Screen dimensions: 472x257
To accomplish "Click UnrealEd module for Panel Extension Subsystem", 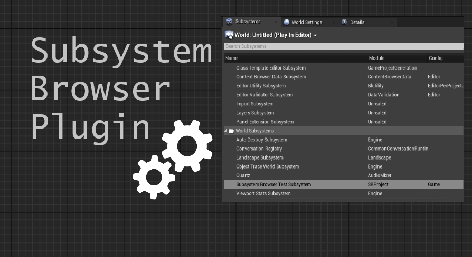I will (x=377, y=122).
